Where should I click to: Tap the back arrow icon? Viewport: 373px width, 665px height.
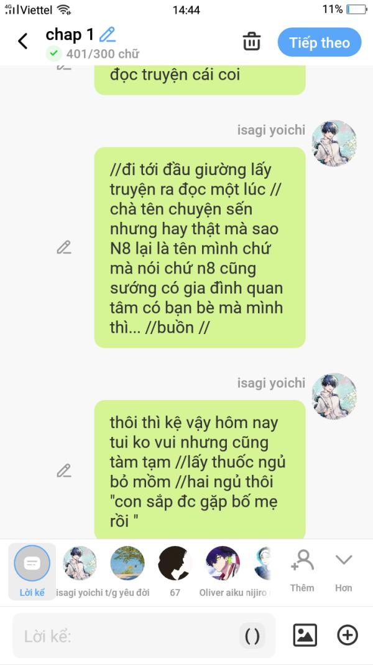[23, 42]
